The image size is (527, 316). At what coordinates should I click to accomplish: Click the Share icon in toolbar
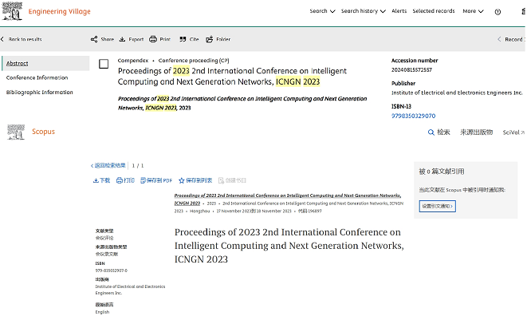[94, 39]
